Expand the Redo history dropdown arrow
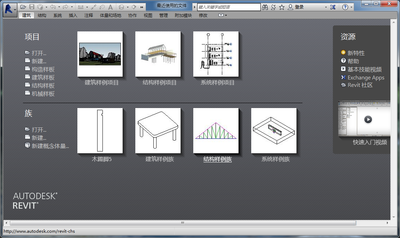 click(x=72, y=7)
